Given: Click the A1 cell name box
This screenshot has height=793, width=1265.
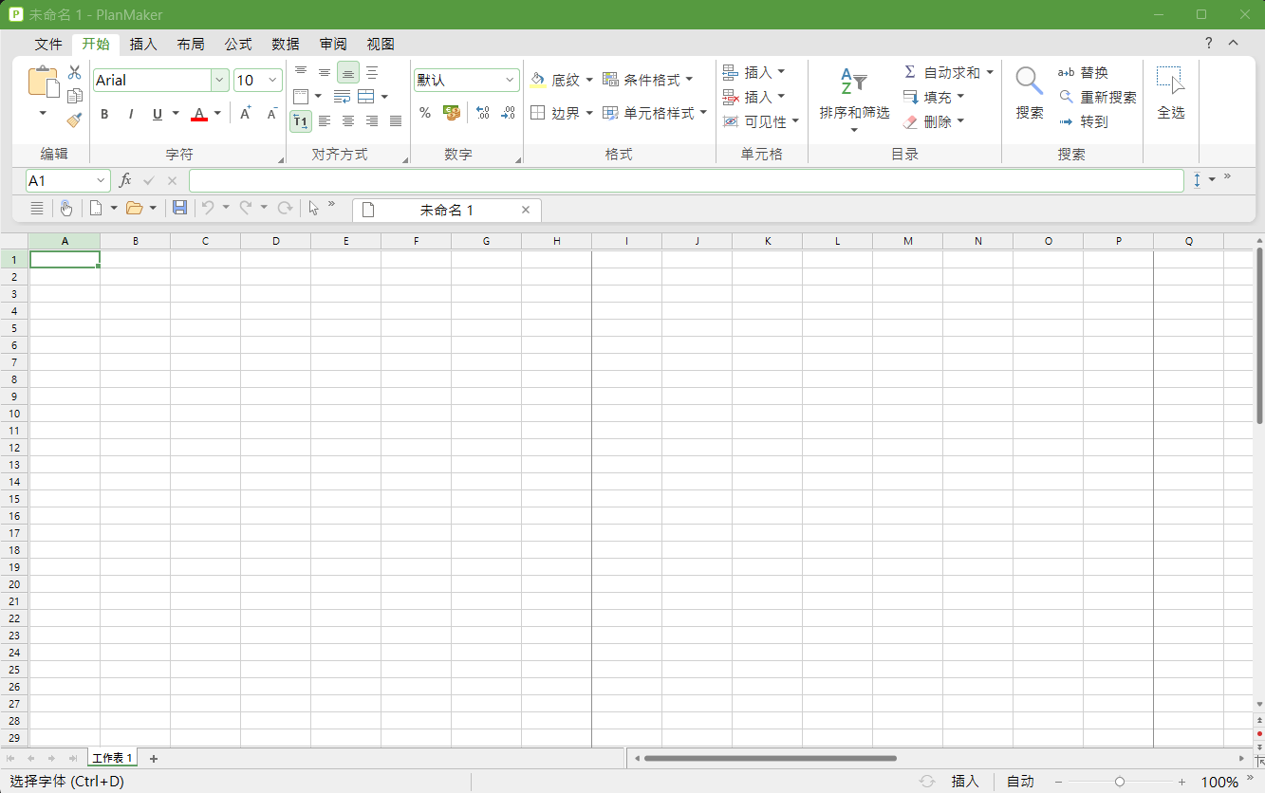Looking at the screenshot, I should [x=68, y=180].
